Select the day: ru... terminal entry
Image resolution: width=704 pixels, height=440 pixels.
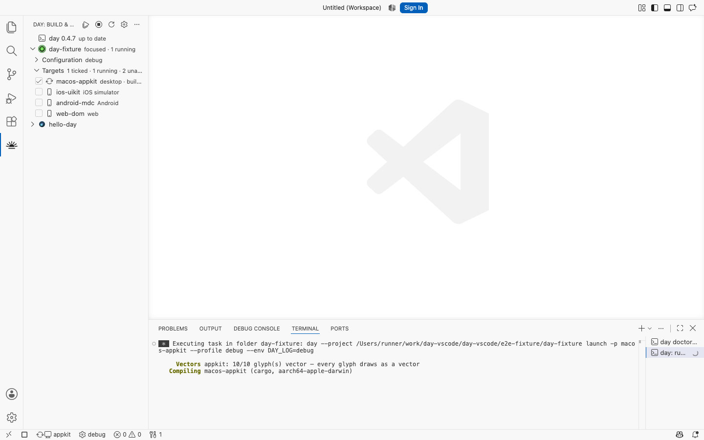(x=675, y=352)
